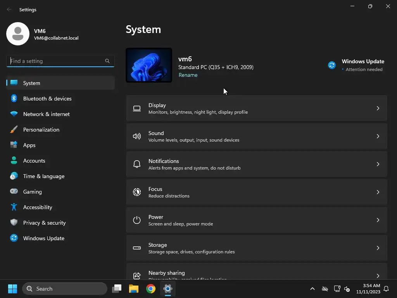
Task: Open Accessibility label in sidebar
Action: coord(38,207)
